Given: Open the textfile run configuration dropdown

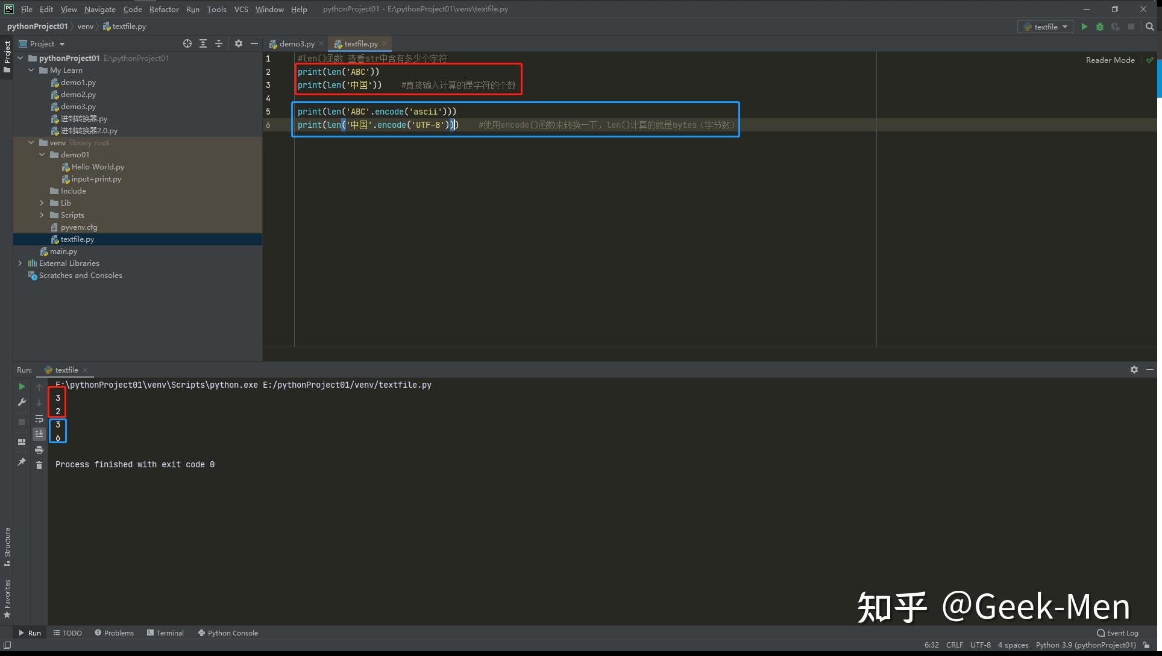Looking at the screenshot, I should (1044, 27).
